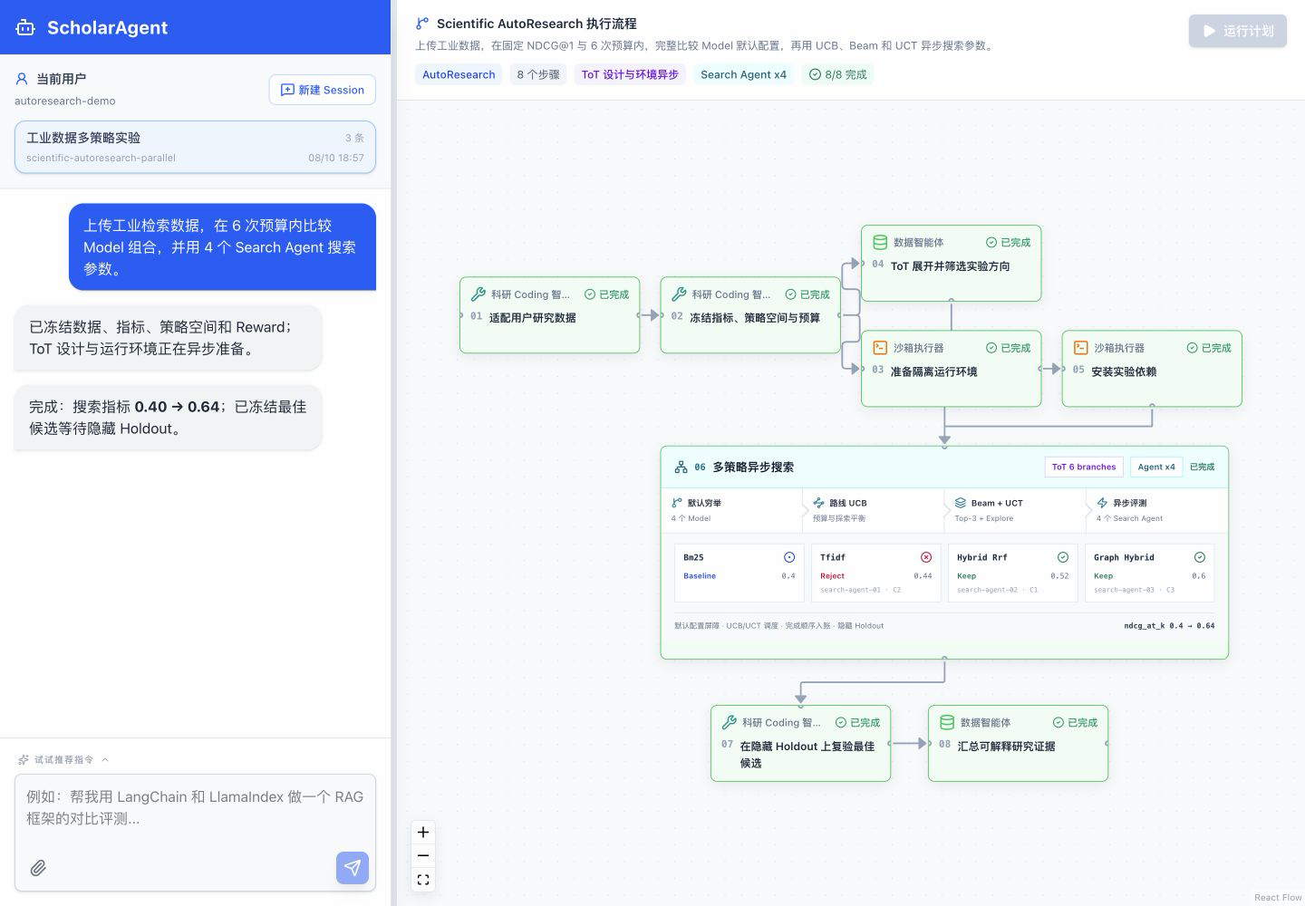
Task: Click wrench icon on node 07
Action: coord(729,722)
